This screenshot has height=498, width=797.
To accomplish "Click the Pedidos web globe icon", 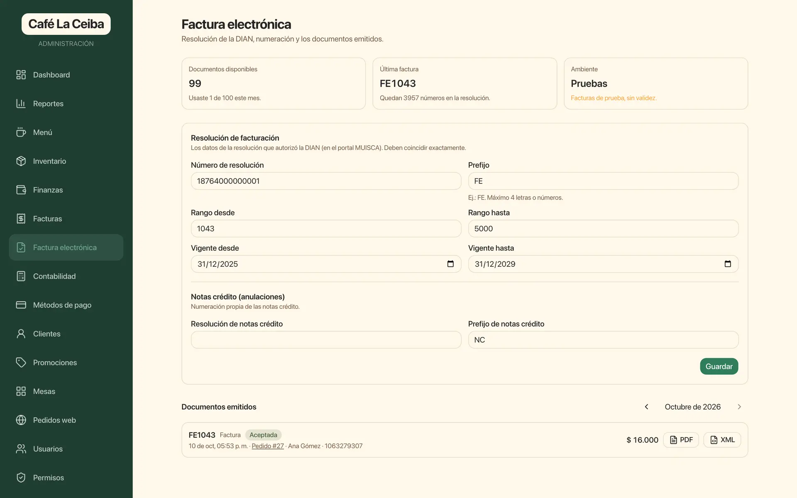I will (21, 420).
